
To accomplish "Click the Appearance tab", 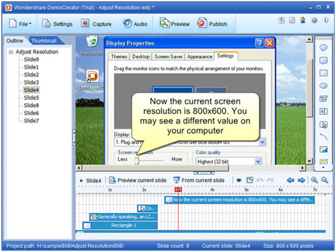I will click(200, 57).
